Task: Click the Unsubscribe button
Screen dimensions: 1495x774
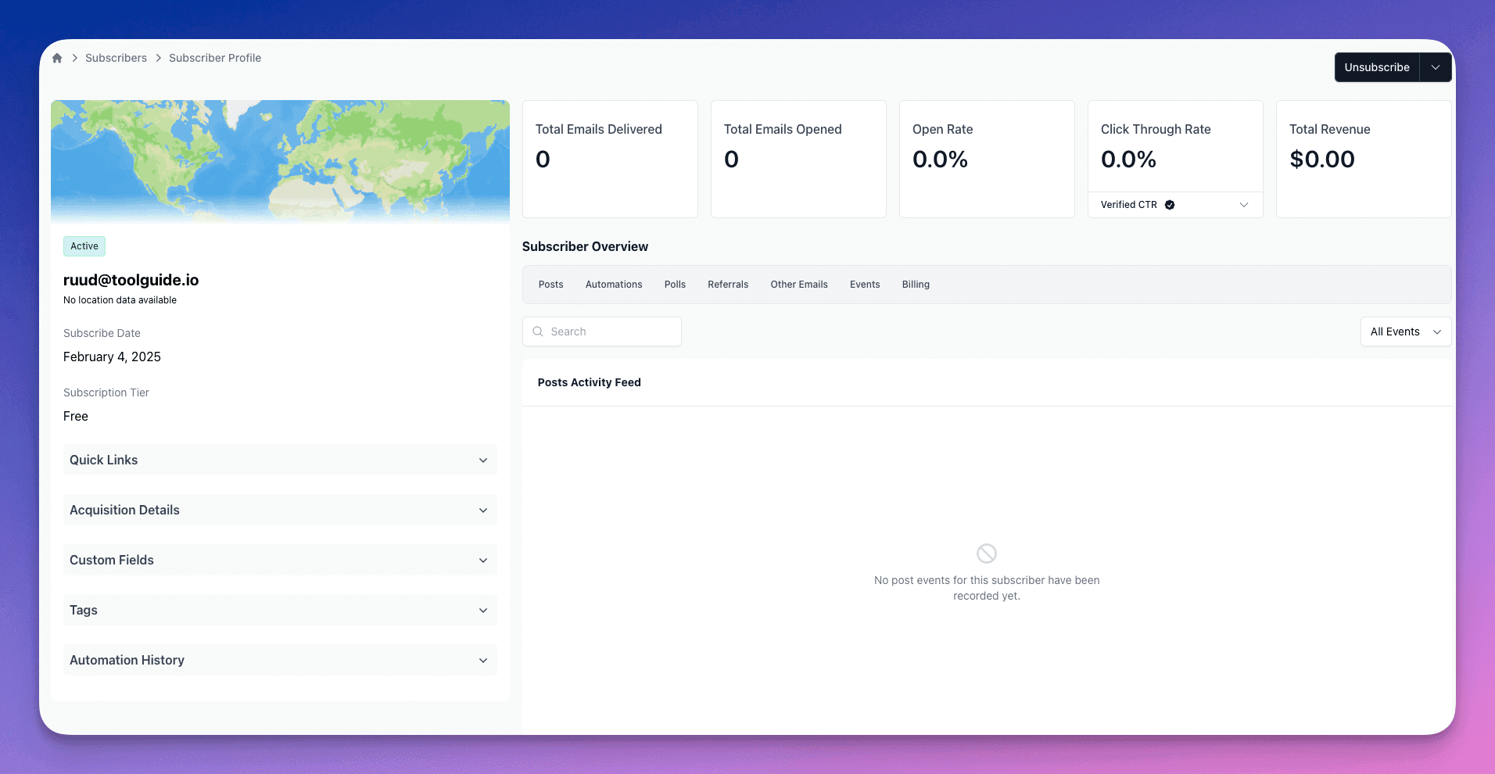Action: pyautogui.click(x=1376, y=67)
